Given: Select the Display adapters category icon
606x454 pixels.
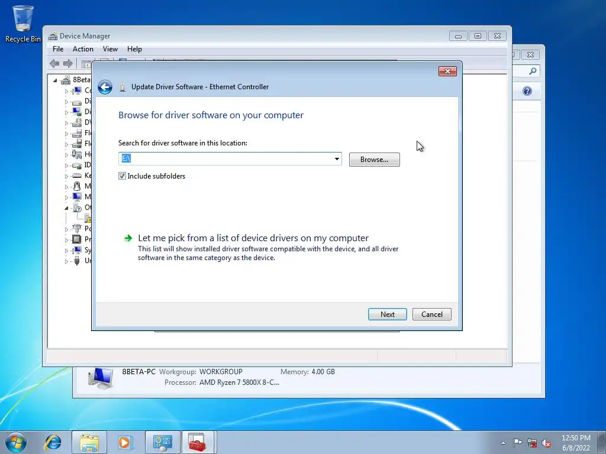Looking at the screenshot, I should point(77,112).
